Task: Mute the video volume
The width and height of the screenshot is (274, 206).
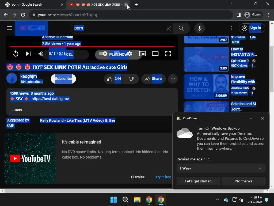Action: point(41,54)
